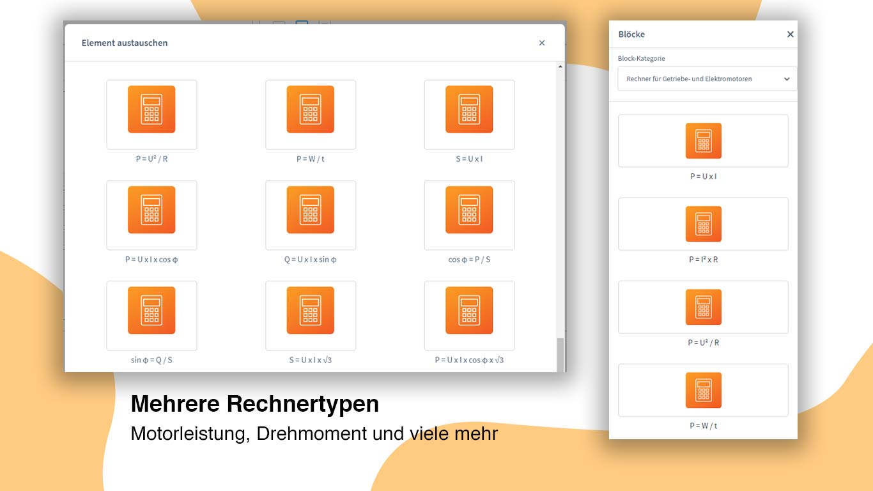Select the S = U x I x √3 calculator icon
This screenshot has width=873, height=491.
tap(311, 310)
